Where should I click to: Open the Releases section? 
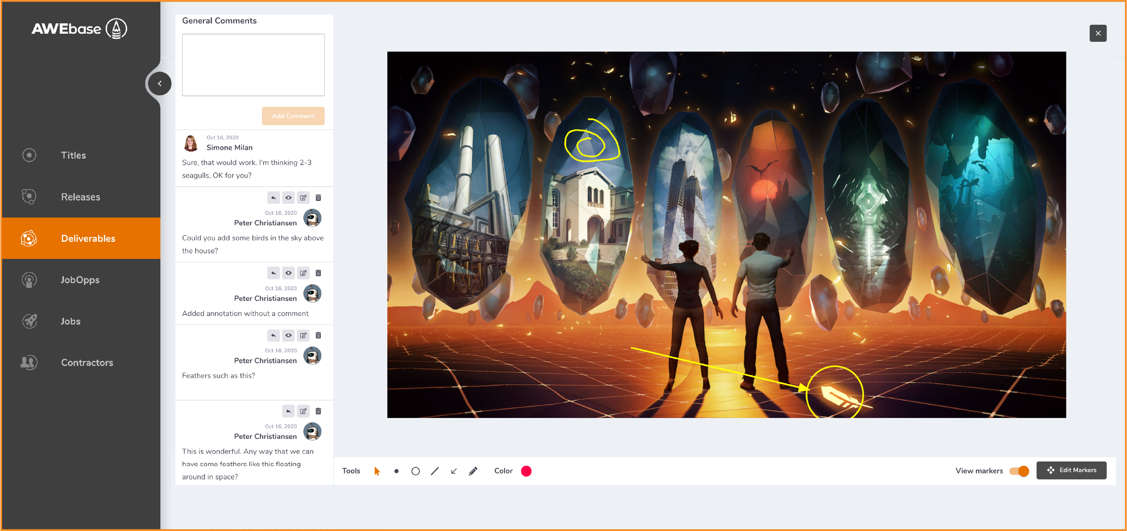pyautogui.click(x=81, y=197)
